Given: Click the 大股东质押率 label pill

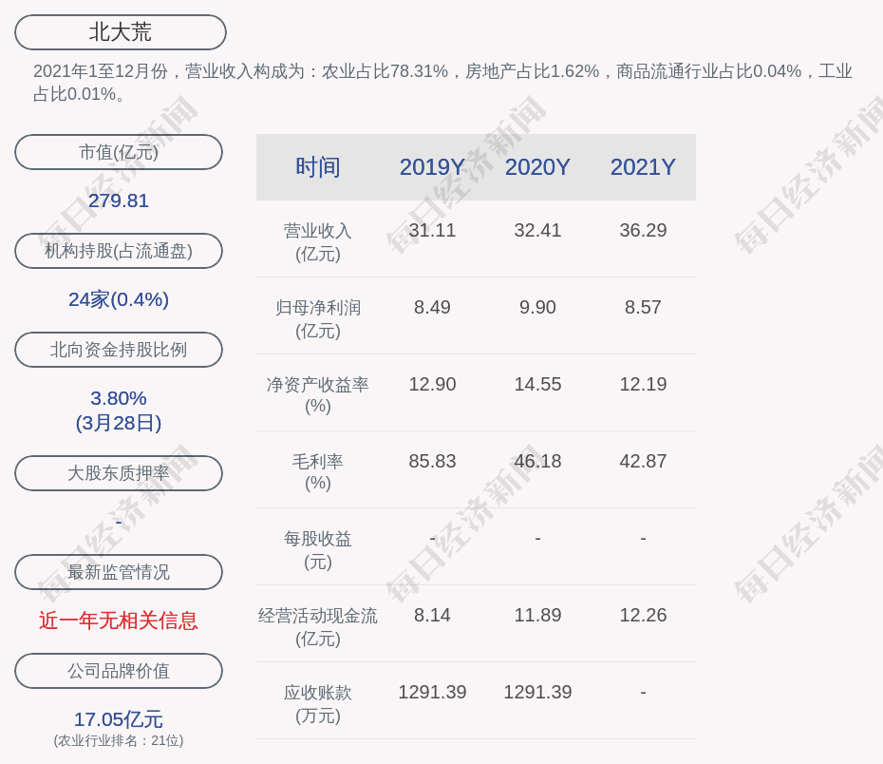Looking at the screenshot, I should coord(119,473).
